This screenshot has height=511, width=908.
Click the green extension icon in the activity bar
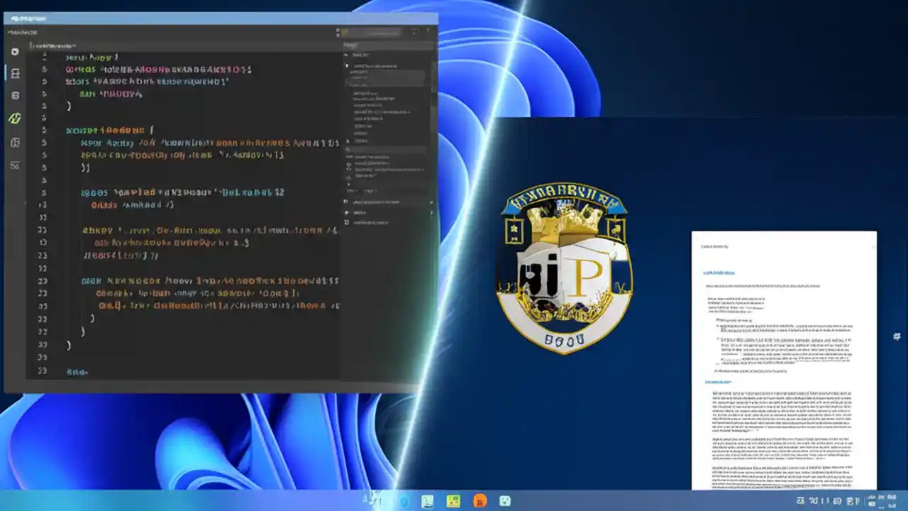[x=14, y=119]
